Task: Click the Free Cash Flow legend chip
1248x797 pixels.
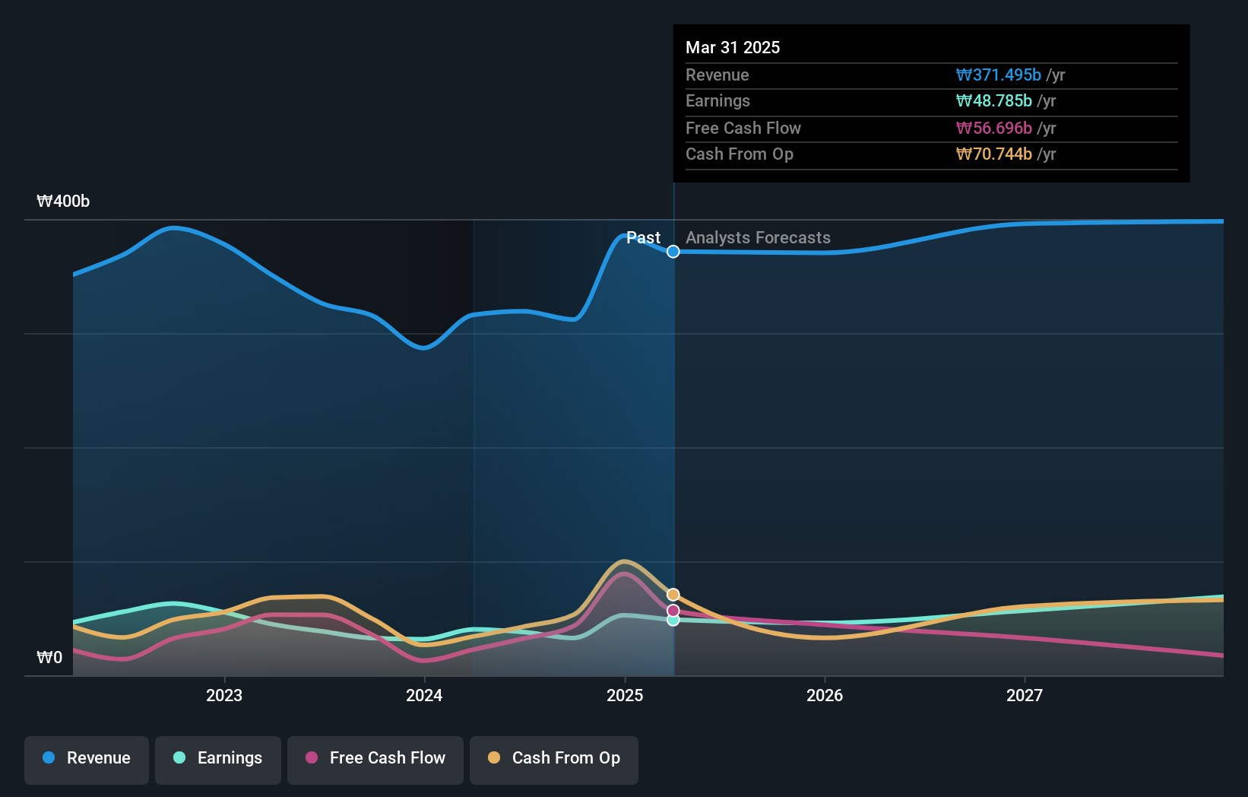Action: click(375, 758)
